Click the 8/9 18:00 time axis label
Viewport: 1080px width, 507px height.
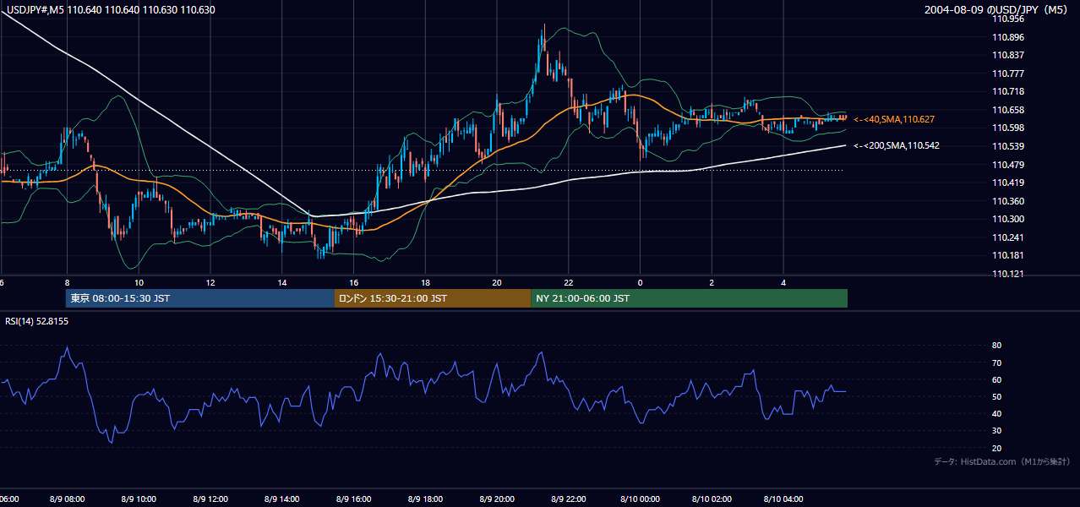[x=425, y=499]
